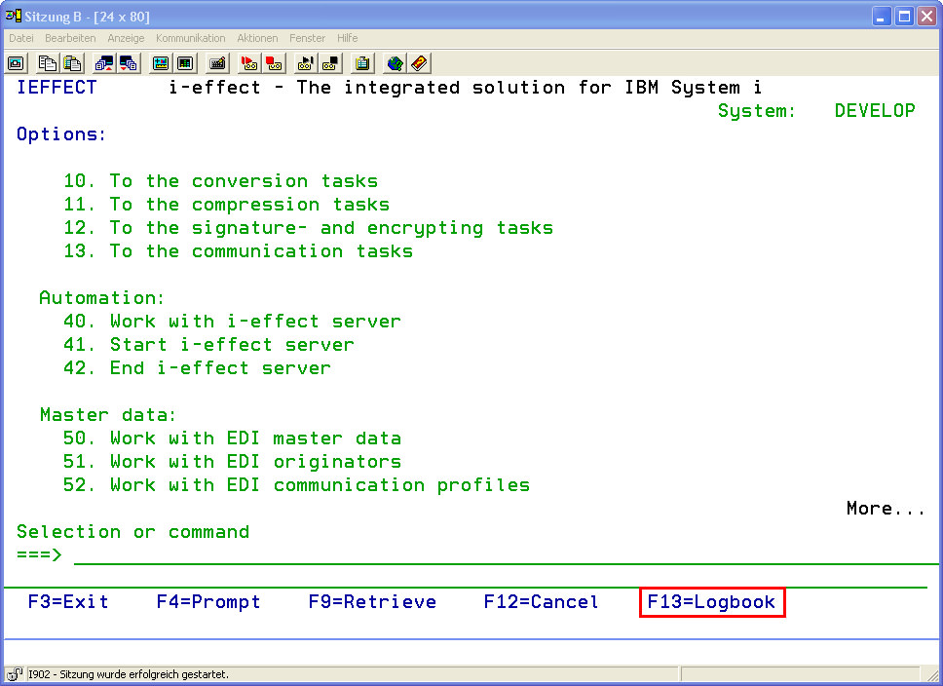The image size is (943, 686).
Task: Click the globe icon in toolbar
Action: point(395,63)
